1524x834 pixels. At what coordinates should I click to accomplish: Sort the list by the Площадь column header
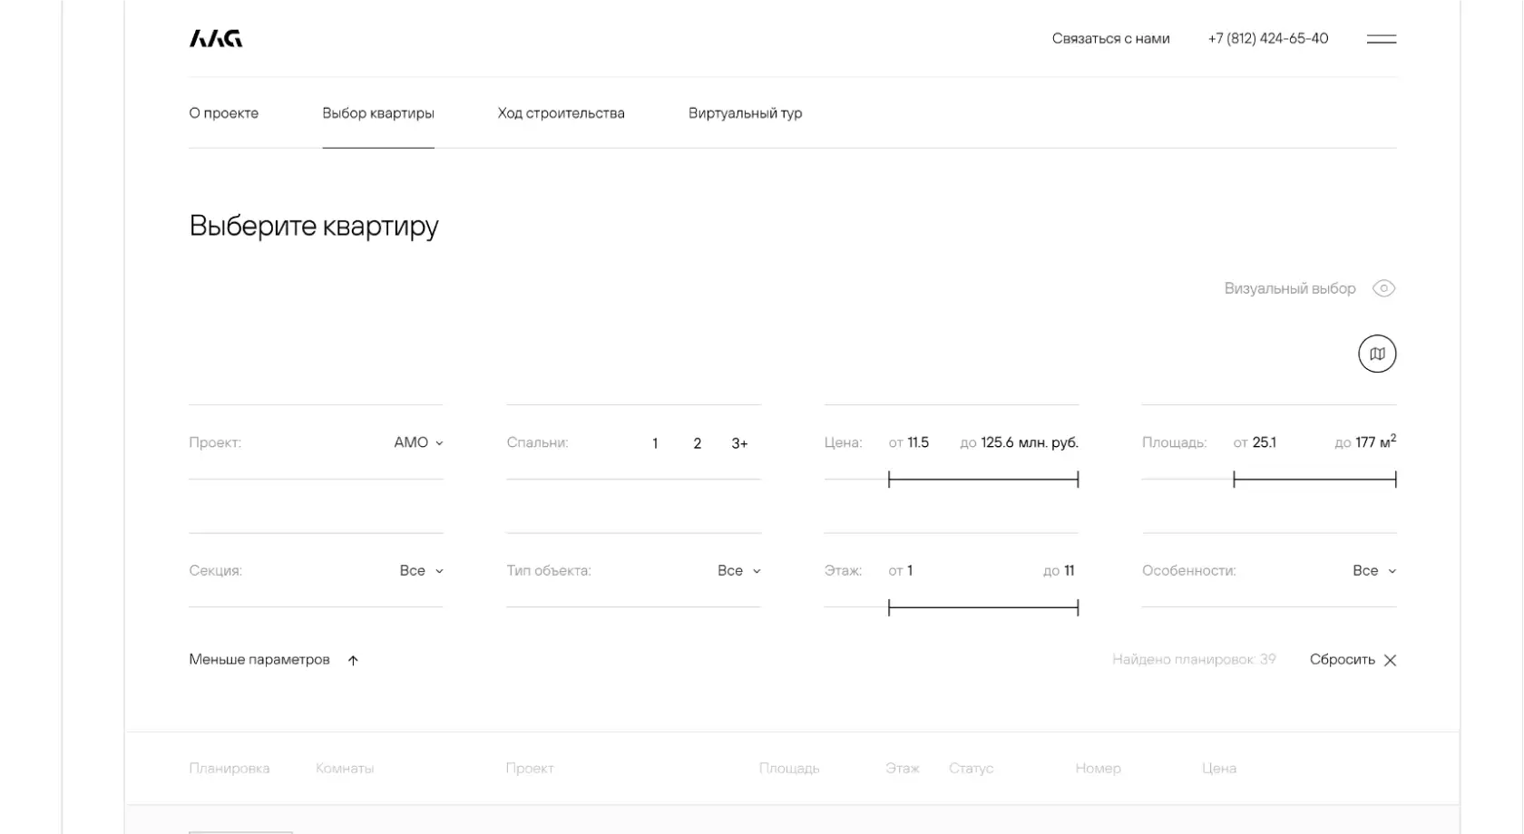coord(788,769)
